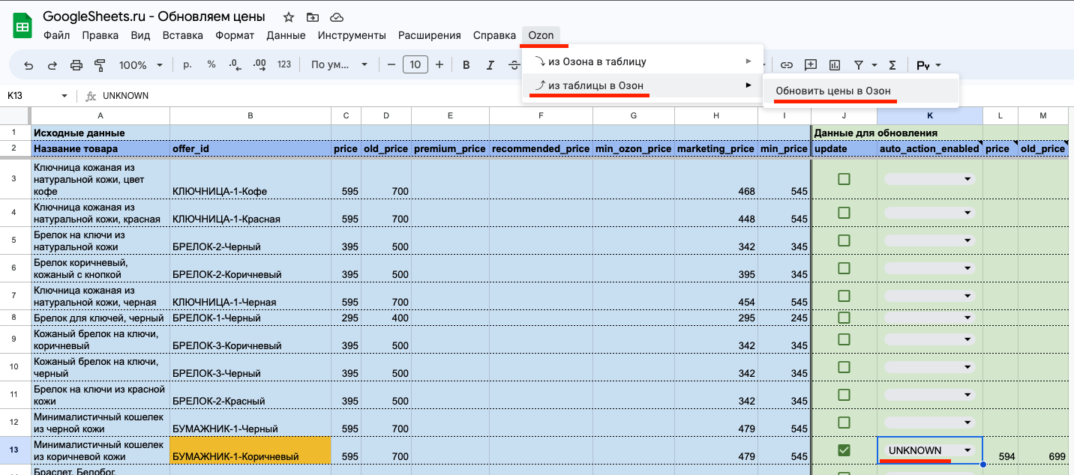Screen dimensions: 1074x475
Task: Add a comment with the toolbar icon
Action: tap(811, 65)
